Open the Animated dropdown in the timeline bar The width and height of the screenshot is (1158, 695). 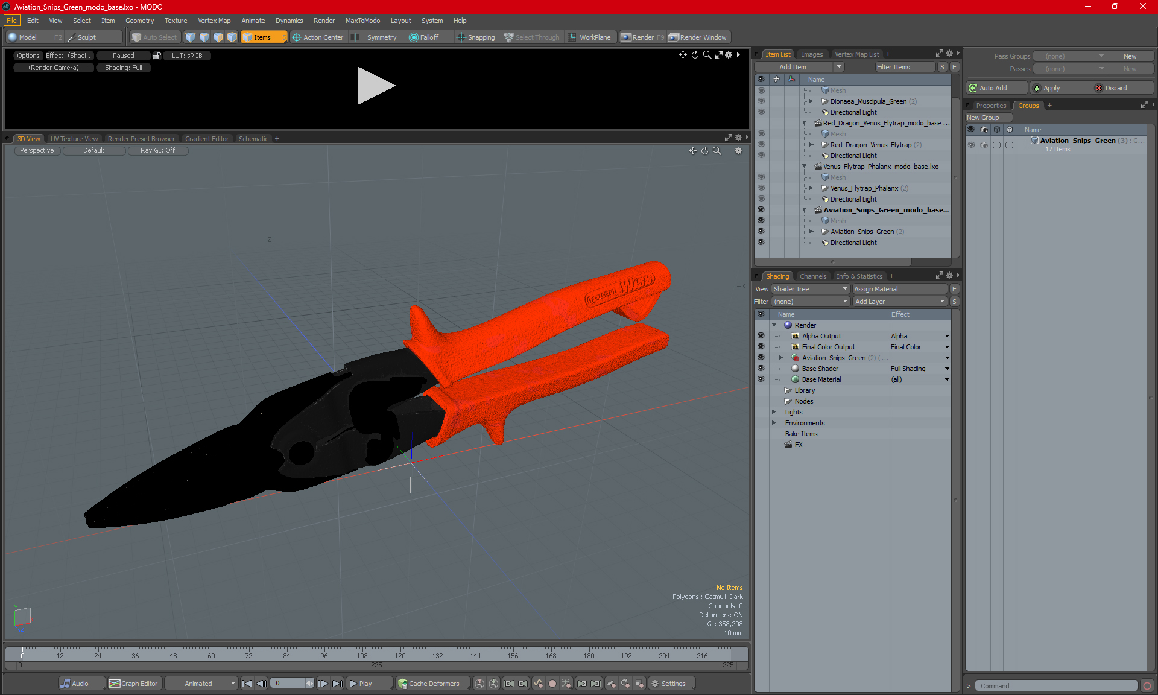click(201, 684)
